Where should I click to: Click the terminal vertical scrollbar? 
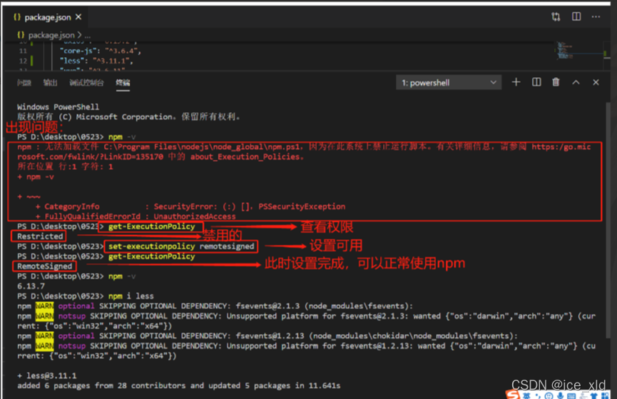coord(608,221)
